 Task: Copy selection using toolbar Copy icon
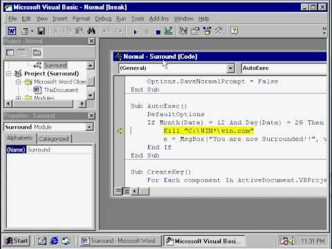click(67, 30)
